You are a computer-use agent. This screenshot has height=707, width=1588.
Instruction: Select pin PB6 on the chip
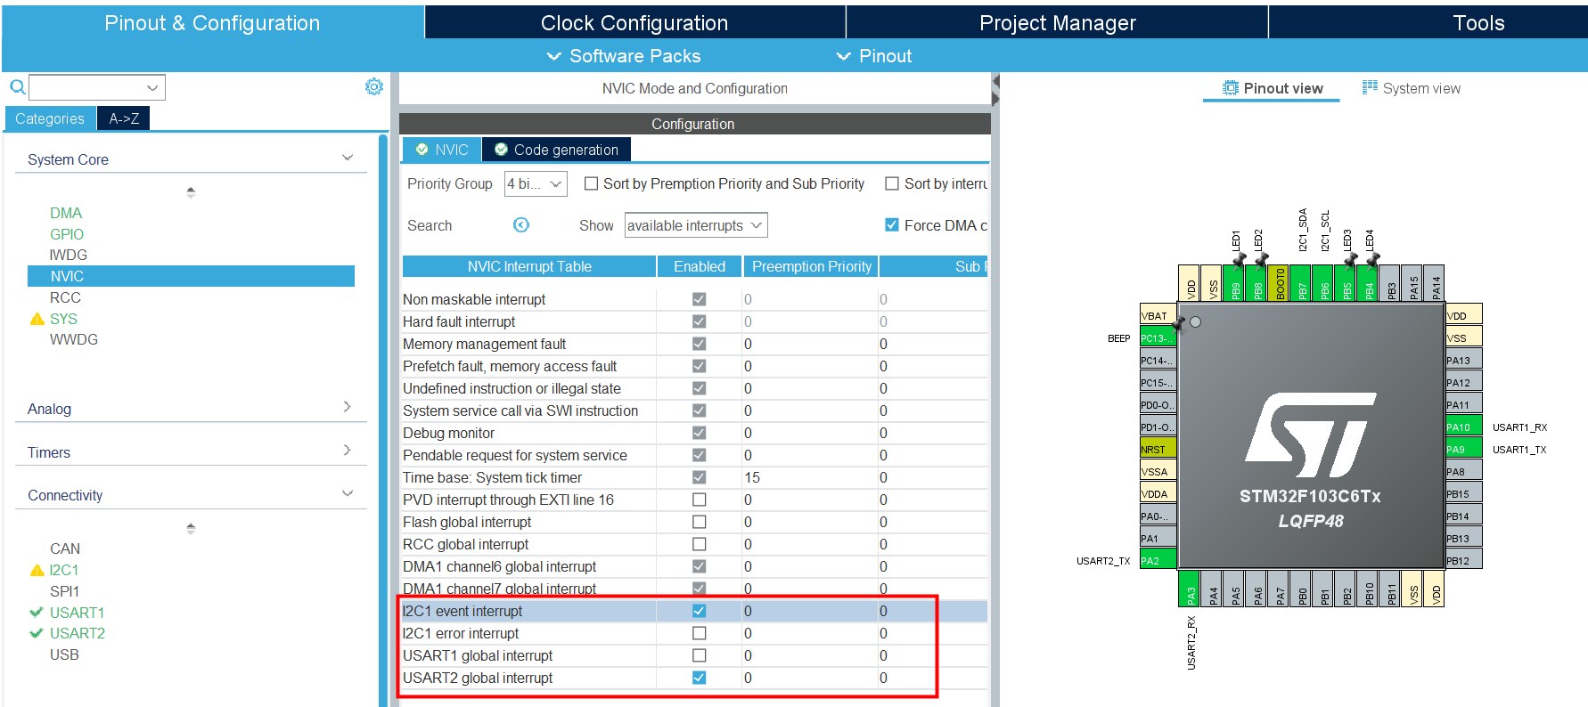tap(1324, 283)
